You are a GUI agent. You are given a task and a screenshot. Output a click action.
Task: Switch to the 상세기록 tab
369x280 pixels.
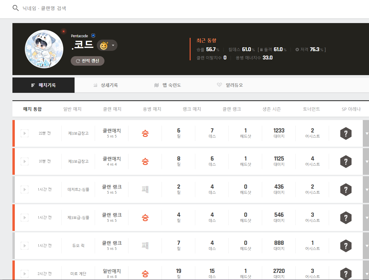tap(106, 85)
